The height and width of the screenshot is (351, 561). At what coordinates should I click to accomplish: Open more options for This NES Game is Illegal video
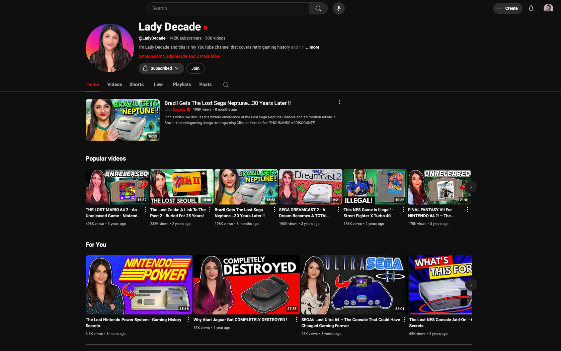(x=403, y=210)
